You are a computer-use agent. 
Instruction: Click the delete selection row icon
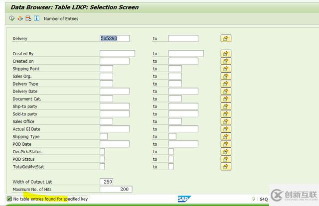28,18
